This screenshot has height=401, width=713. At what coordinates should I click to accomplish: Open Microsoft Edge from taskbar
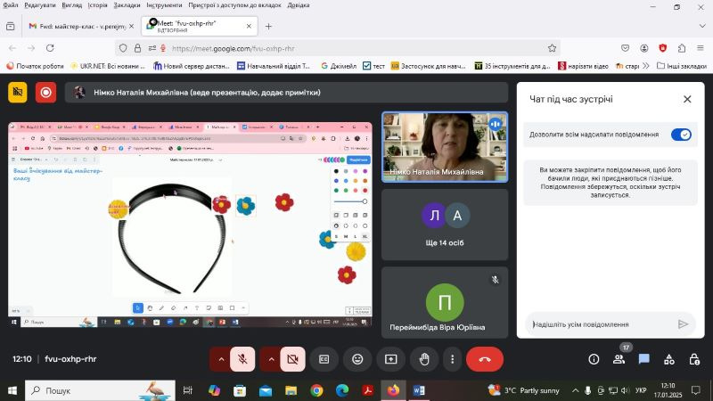tap(342, 390)
